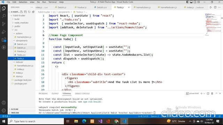223x125 pixels.
Task: Open the Thunder Client lightning icon
Action: 4,47
